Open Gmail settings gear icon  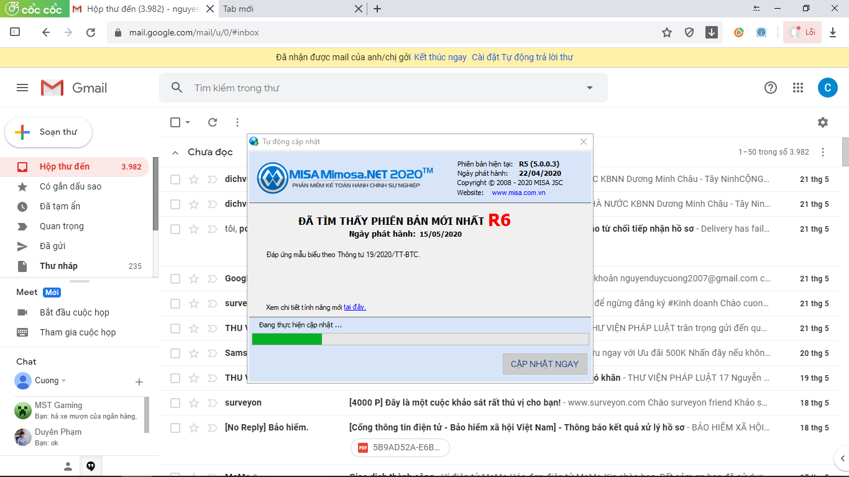[x=823, y=122]
